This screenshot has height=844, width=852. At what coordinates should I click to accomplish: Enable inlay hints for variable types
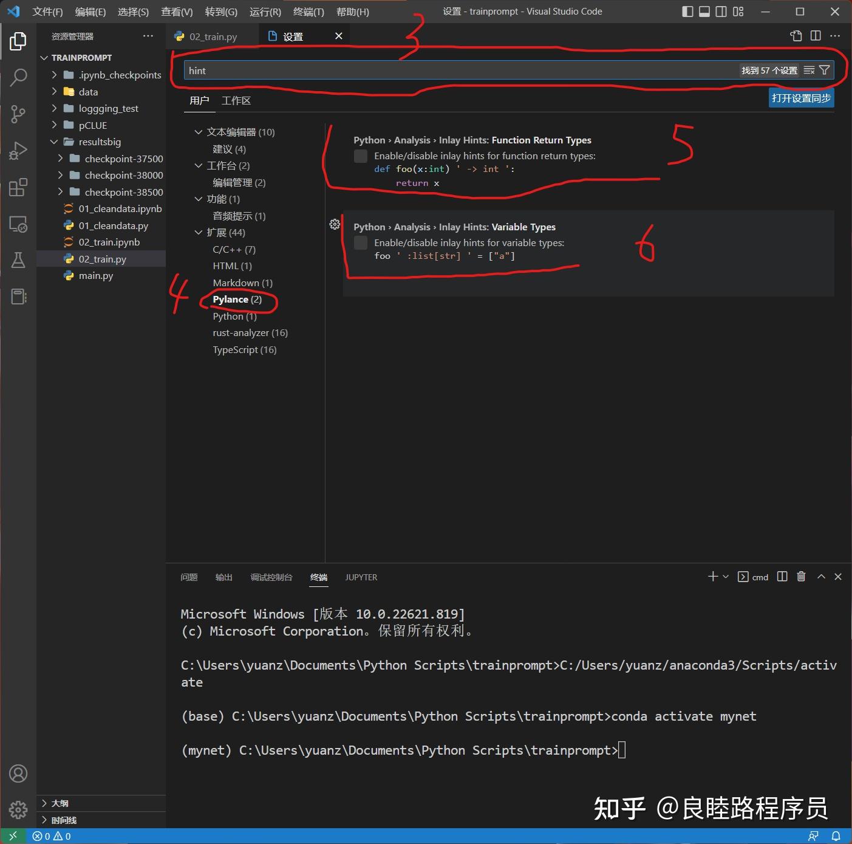tap(360, 242)
